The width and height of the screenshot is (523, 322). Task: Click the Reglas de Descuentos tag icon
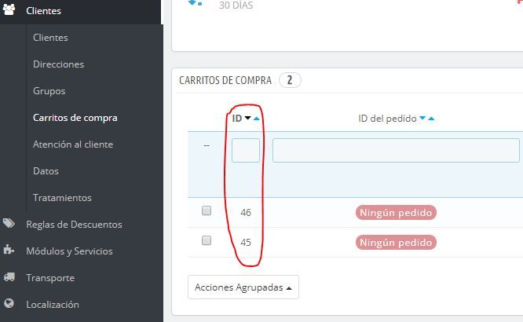tap(9, 223)
